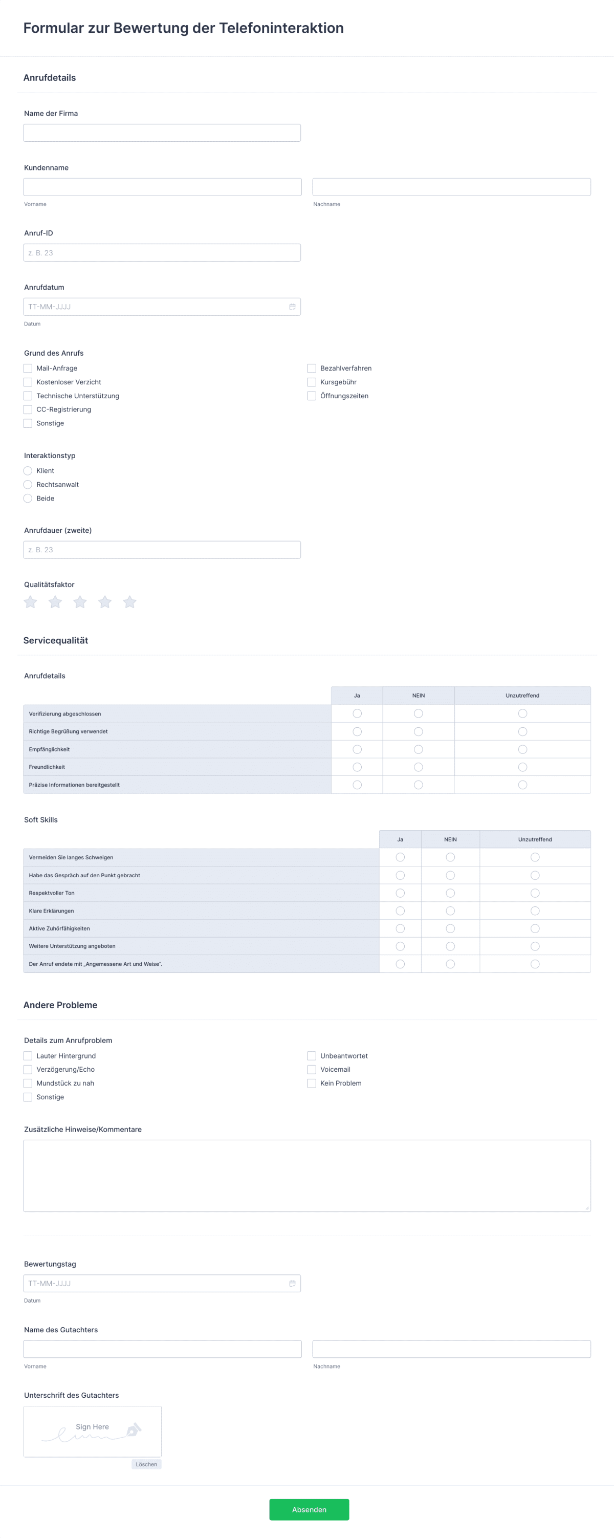Choose Ja for Aktive Zuhörfähigkeiten
This screenshot has width=614, height=1538.
pyautogui.click(x=400, y=928)
